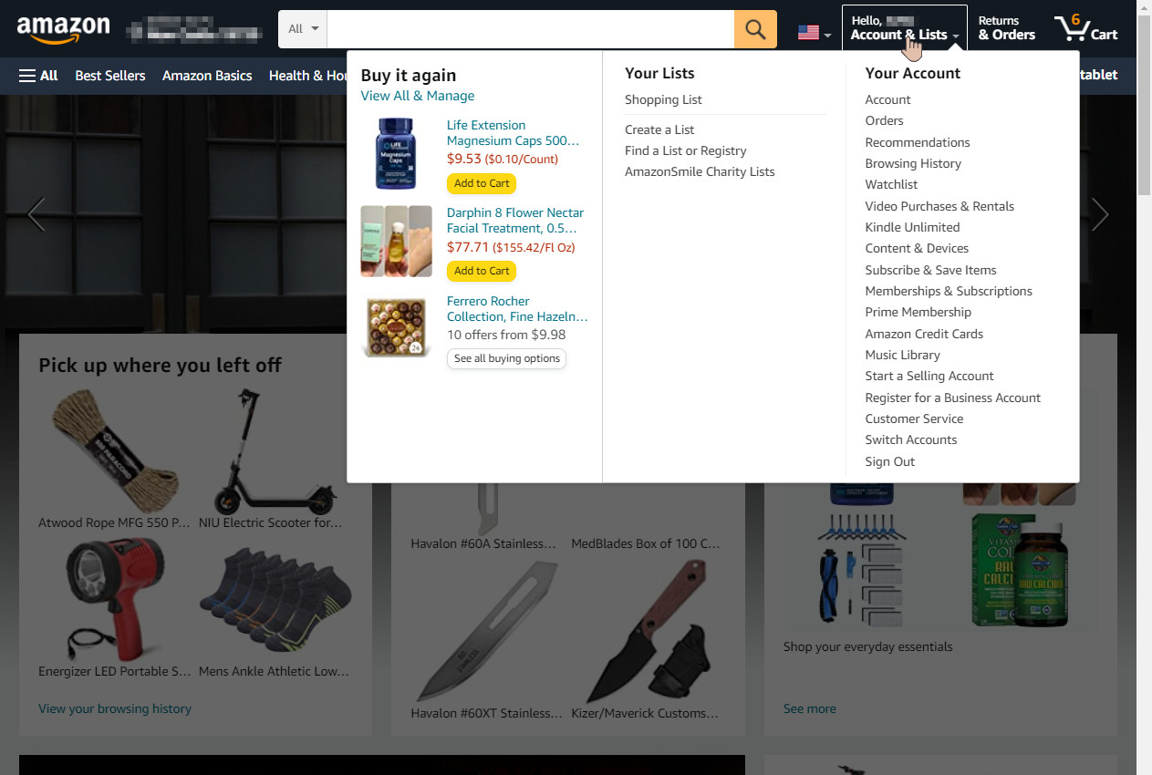This screenshot has height=775, width=1152.
Task: Open the Magnesium Caps bottle image
Action: pyautogui.click(x=394, y=153)
